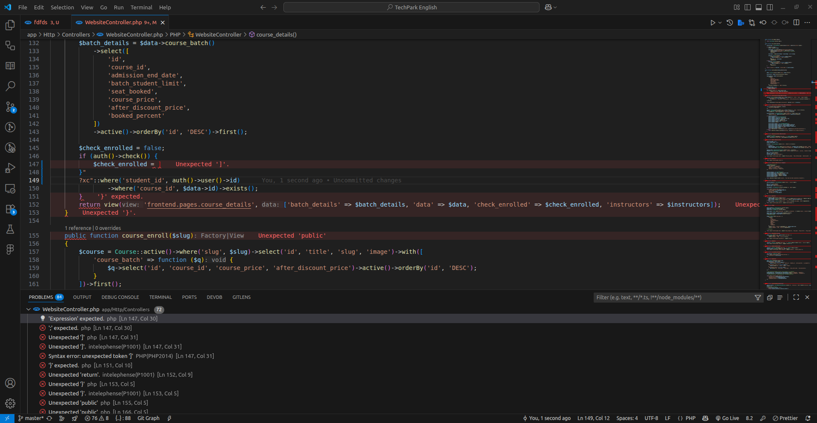
Task: Switch to the Debug Console tab
Action: [x=120, y=297]
